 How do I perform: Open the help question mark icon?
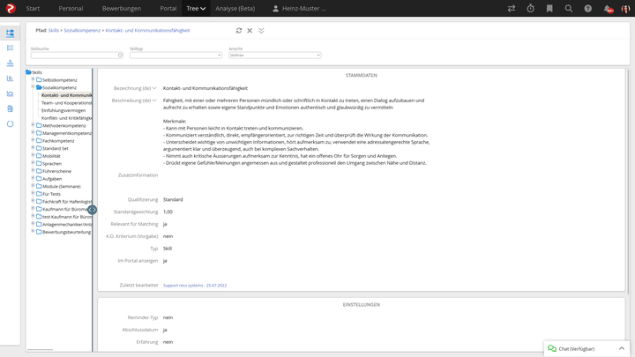(588, 9)
